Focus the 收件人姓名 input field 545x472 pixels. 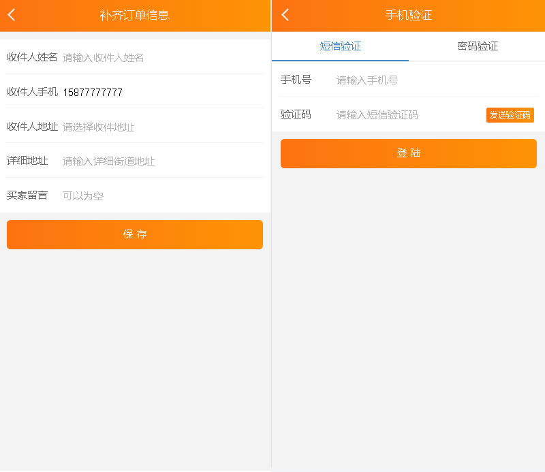click(162, 57)
